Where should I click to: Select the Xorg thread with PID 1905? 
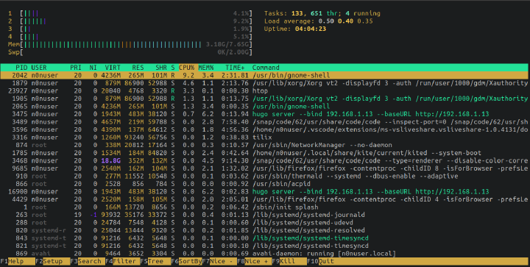264,99
